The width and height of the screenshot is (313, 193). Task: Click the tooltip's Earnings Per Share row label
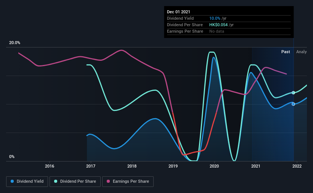(185, 31)
